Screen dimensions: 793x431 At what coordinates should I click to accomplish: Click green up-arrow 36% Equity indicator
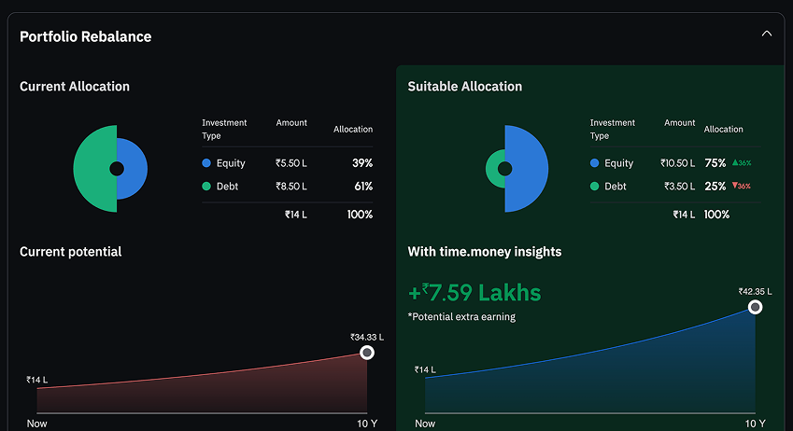(742, 162)
